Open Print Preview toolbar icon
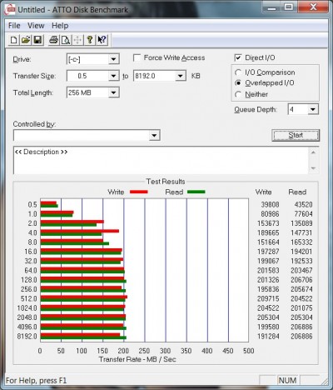 pos(66,40)
